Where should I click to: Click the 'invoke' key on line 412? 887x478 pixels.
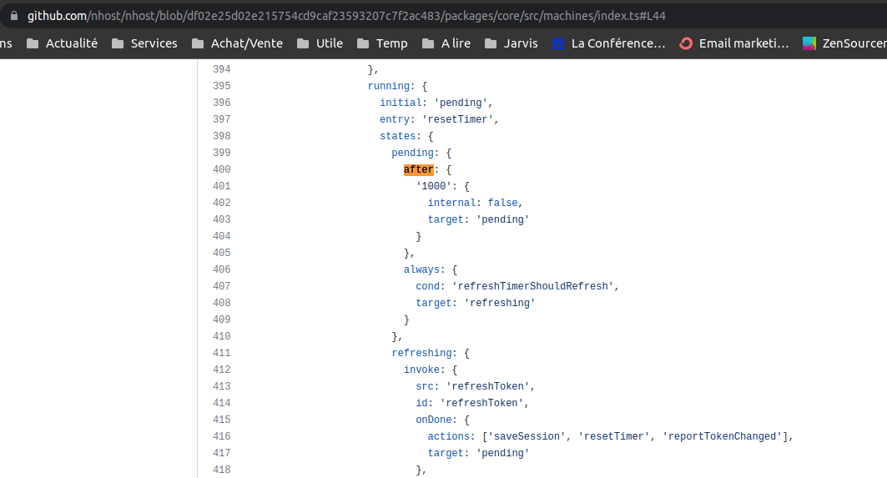(x=421, y=370)
